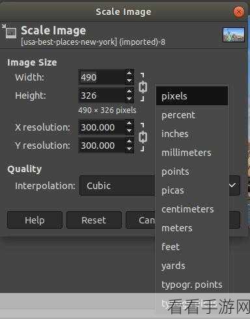The width and height of the screenshot is (250, 319).
Task: Select yards unit option
Action: 192,266
